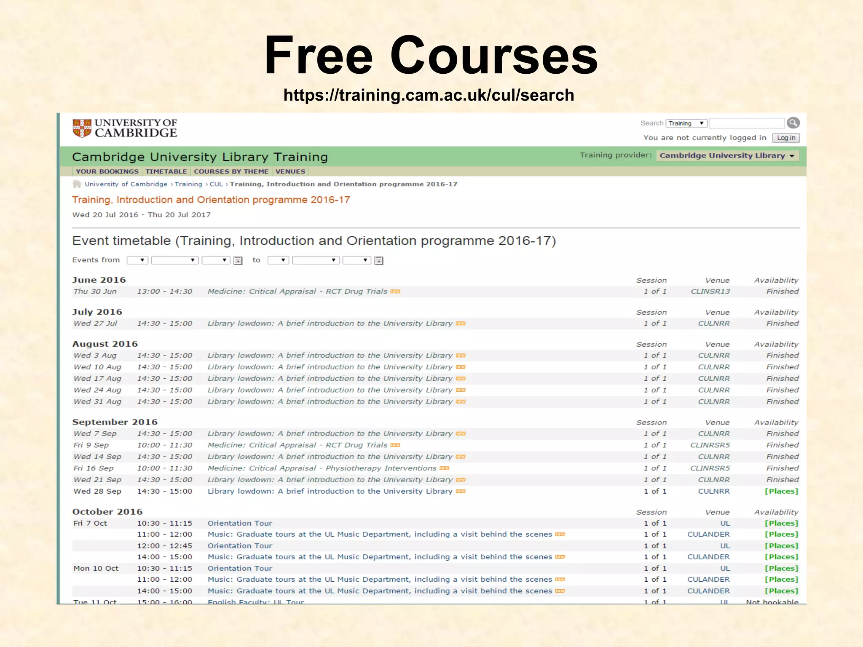Follow the 'CUL' breadcrumb link
The image size is (863, 647).
[x=216, y=184]
